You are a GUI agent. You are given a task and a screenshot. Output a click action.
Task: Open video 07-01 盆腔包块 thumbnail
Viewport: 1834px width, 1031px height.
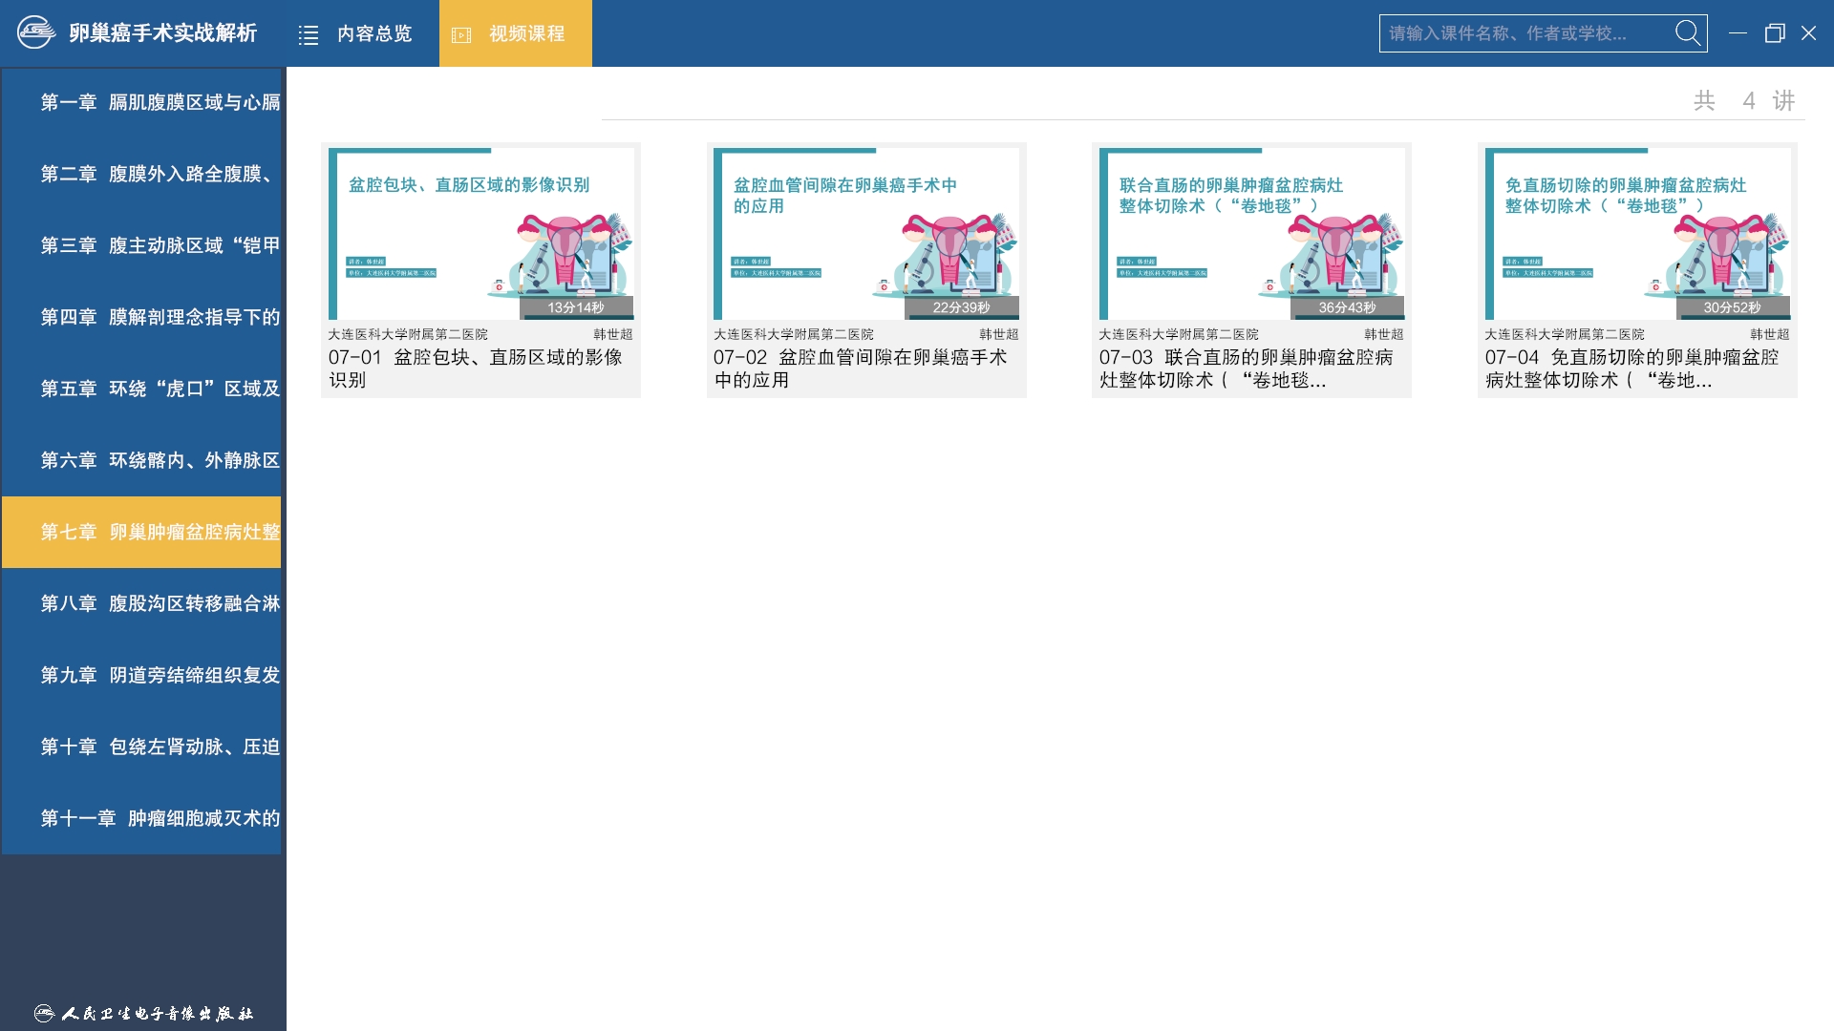pyautogui.click(x=480, y=234)
